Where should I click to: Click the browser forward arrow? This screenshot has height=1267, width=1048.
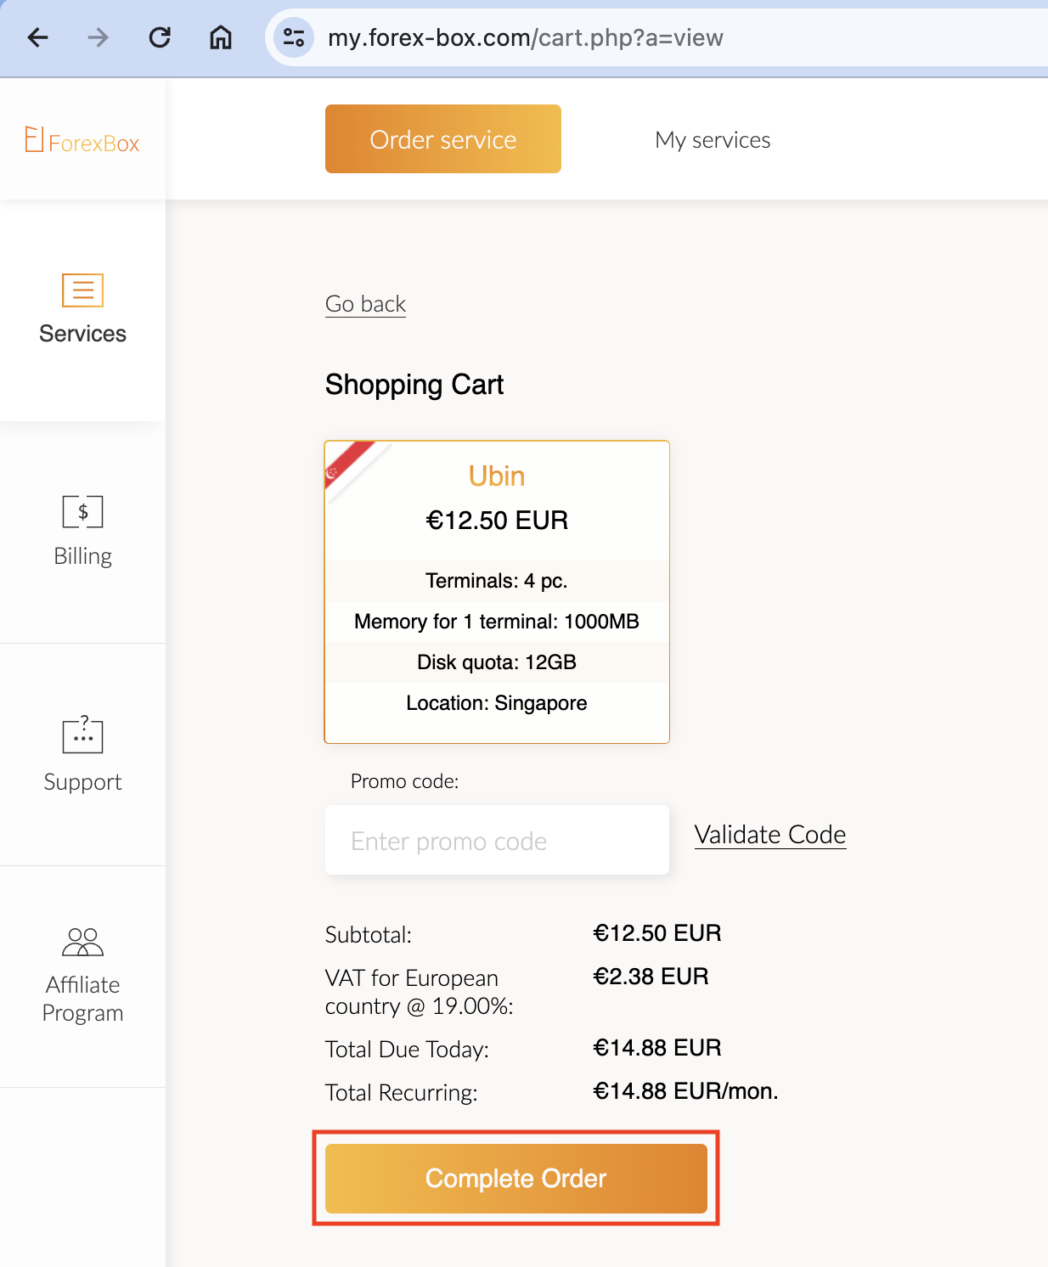point(99,37)
